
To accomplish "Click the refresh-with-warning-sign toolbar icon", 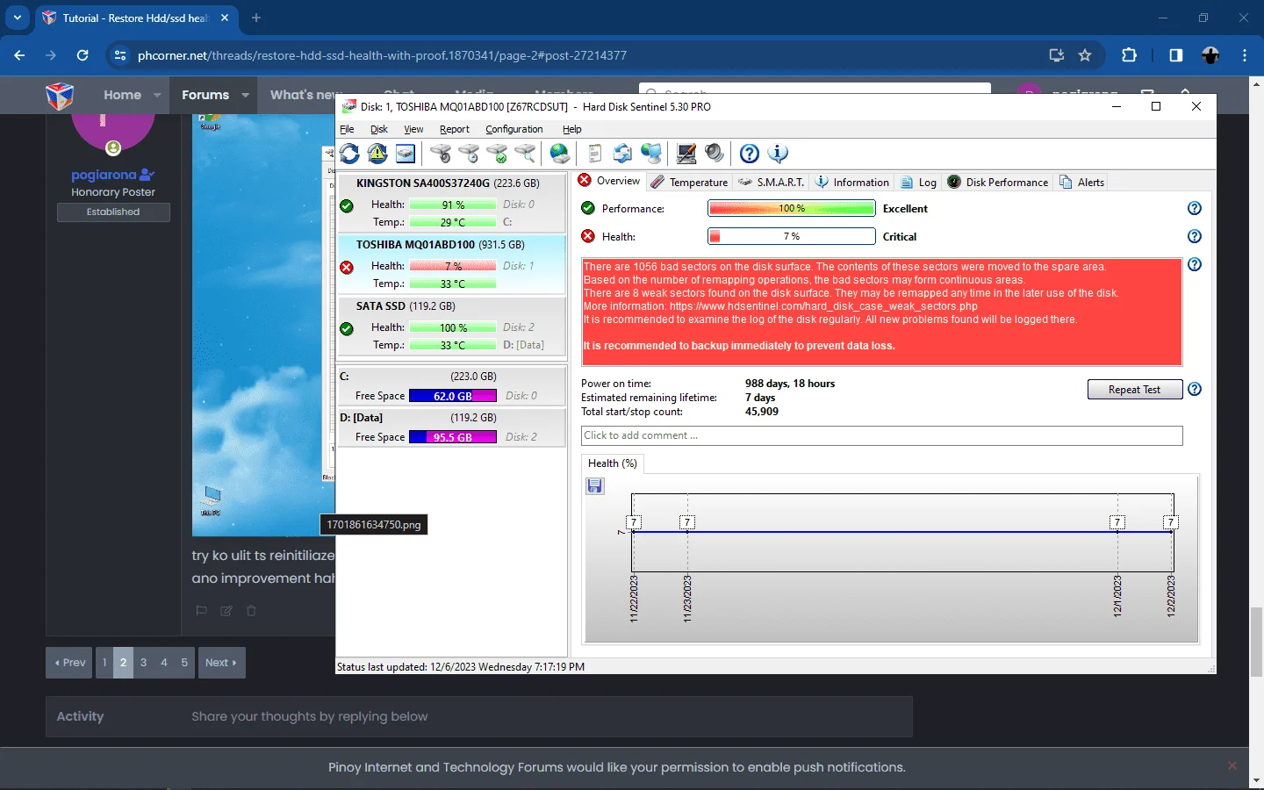I will pyautogui.click(x=377, y=154).
